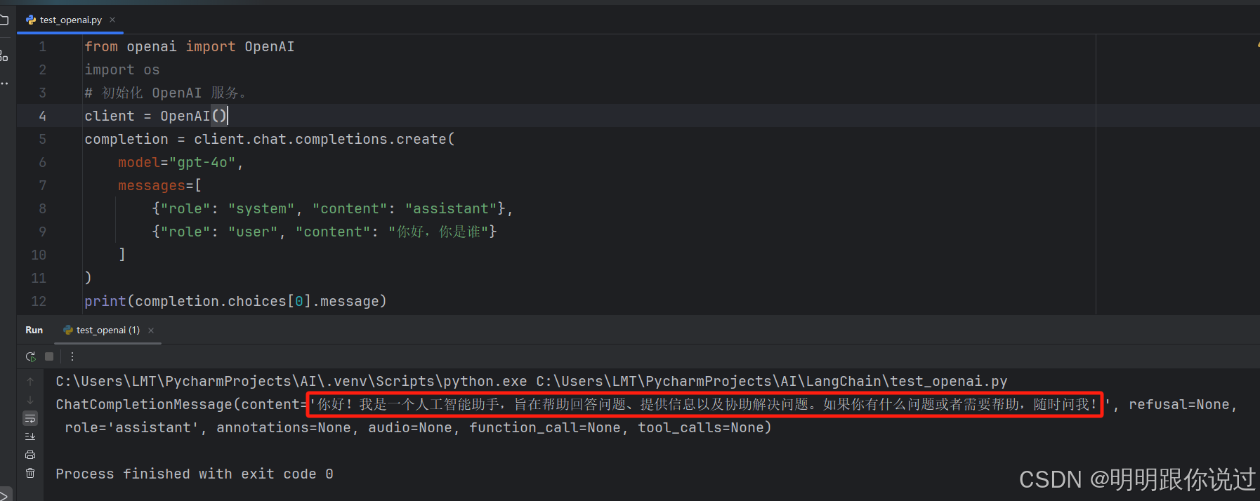Click the "user" role string
This screenshot has height=501, width=1260.
(x=253, y=232)
